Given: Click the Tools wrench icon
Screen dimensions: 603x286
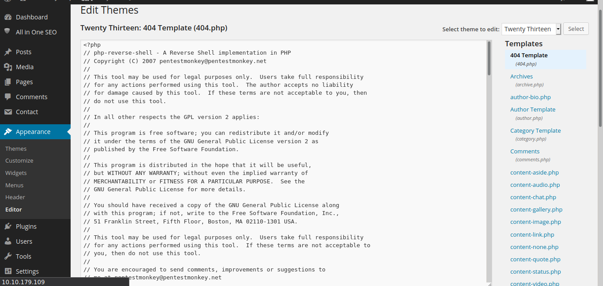Looking at the screenshot, I should (x=8, y=256).
